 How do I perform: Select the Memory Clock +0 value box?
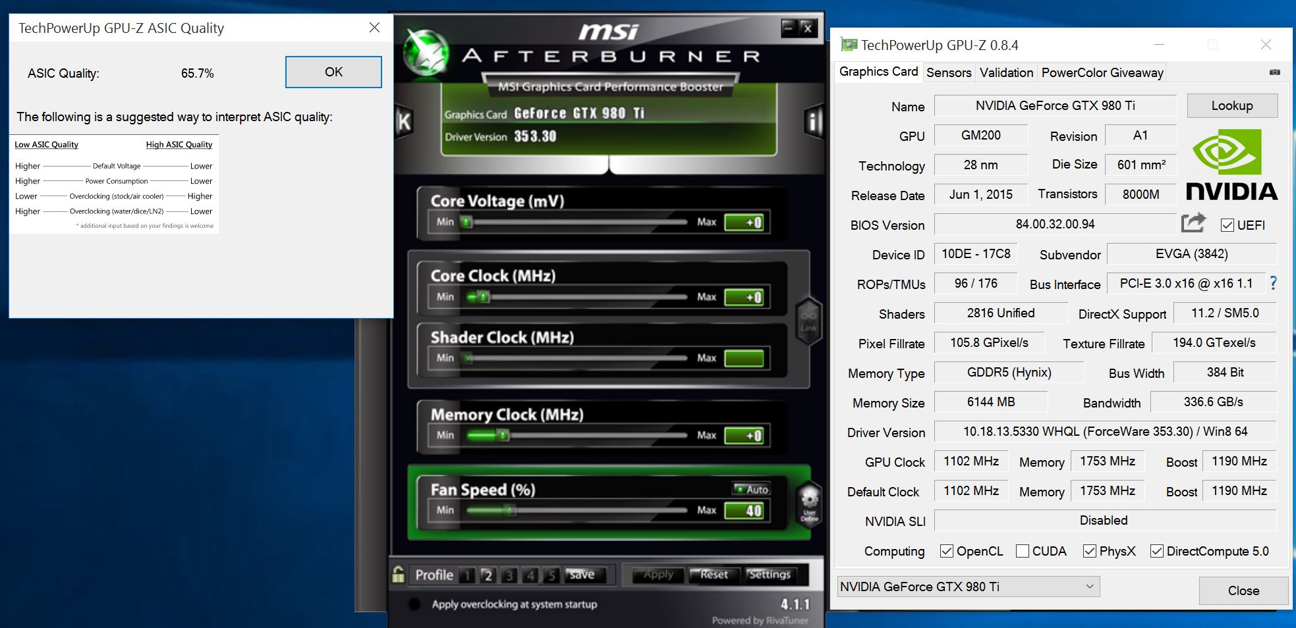[x=744, y=436]
